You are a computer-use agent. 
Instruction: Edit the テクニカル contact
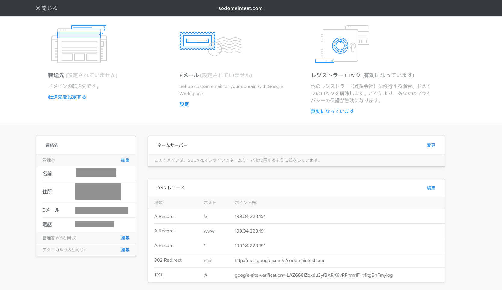coord(125,250)
